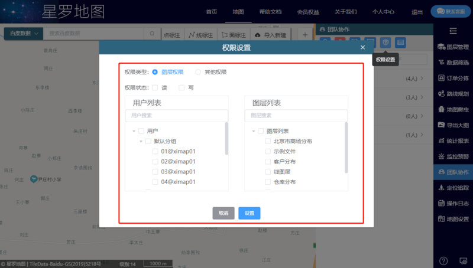Select the 图层权限 radio option
Screen dimensions: 473x268
[x=155, y=72]
